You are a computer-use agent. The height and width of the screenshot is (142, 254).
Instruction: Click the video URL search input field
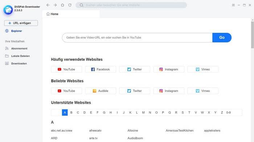[x=137, y=38]
